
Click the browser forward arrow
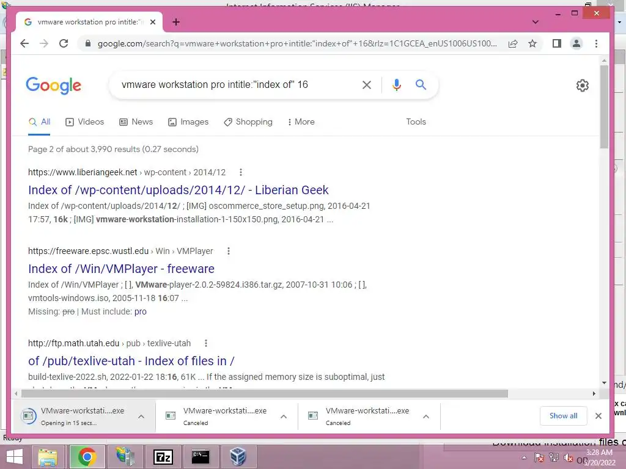tap(44, 43)
